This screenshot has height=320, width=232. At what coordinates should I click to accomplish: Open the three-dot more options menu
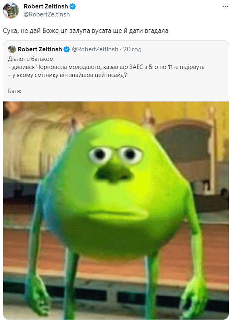tap(225, 6)
